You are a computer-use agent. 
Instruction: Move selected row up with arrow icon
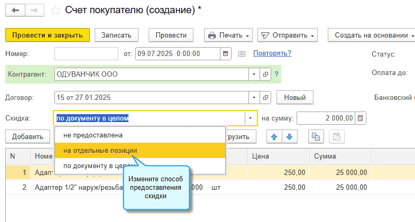(274, 136)
